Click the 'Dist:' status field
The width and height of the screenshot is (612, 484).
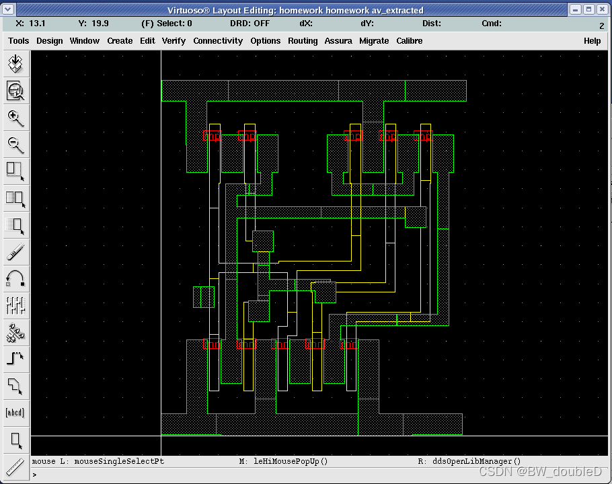[x=432, y=24]
